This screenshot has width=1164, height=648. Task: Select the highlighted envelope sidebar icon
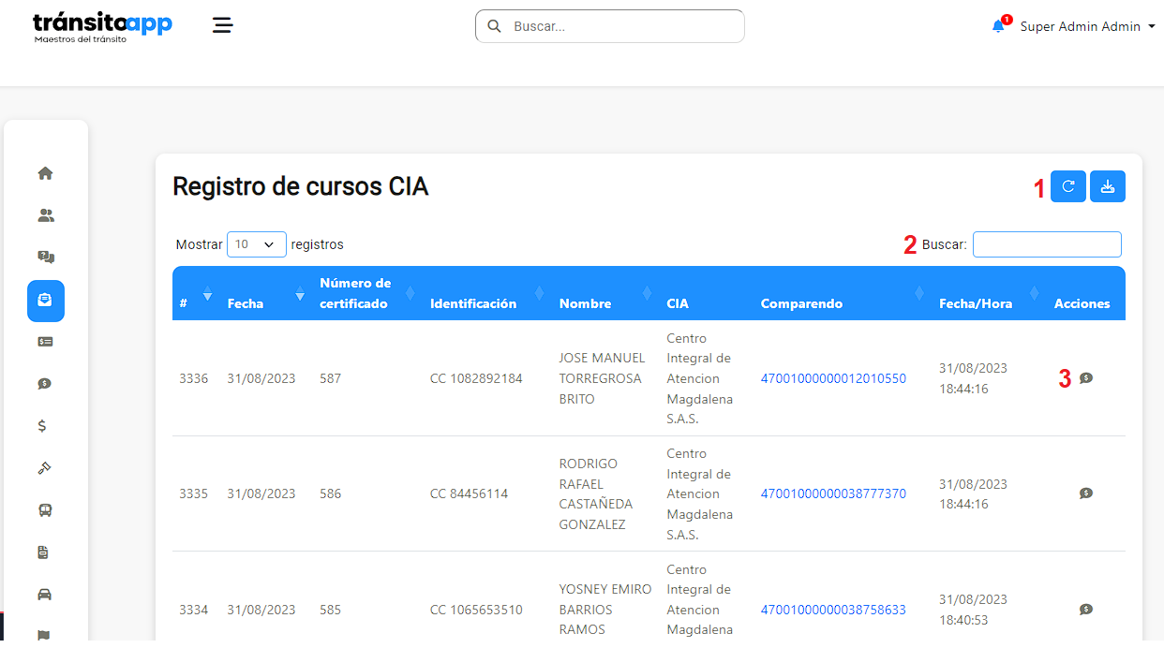(45, 301)
